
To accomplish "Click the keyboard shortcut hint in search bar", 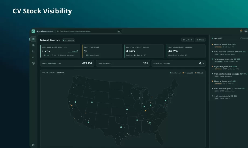I will [x=119, y=31].
